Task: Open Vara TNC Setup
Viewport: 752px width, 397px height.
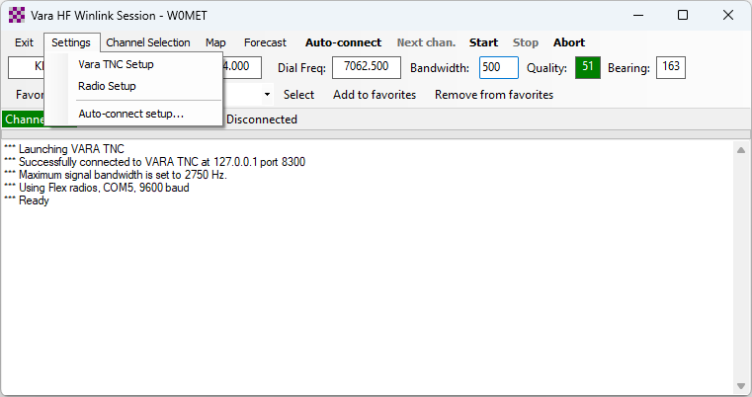Action: coord(116,64)
